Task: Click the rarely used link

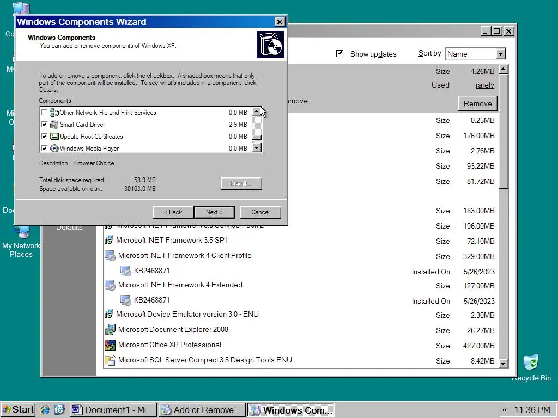Action: [484, 85]
